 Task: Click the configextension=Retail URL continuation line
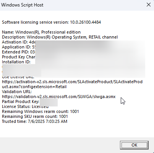pos(34,87)
